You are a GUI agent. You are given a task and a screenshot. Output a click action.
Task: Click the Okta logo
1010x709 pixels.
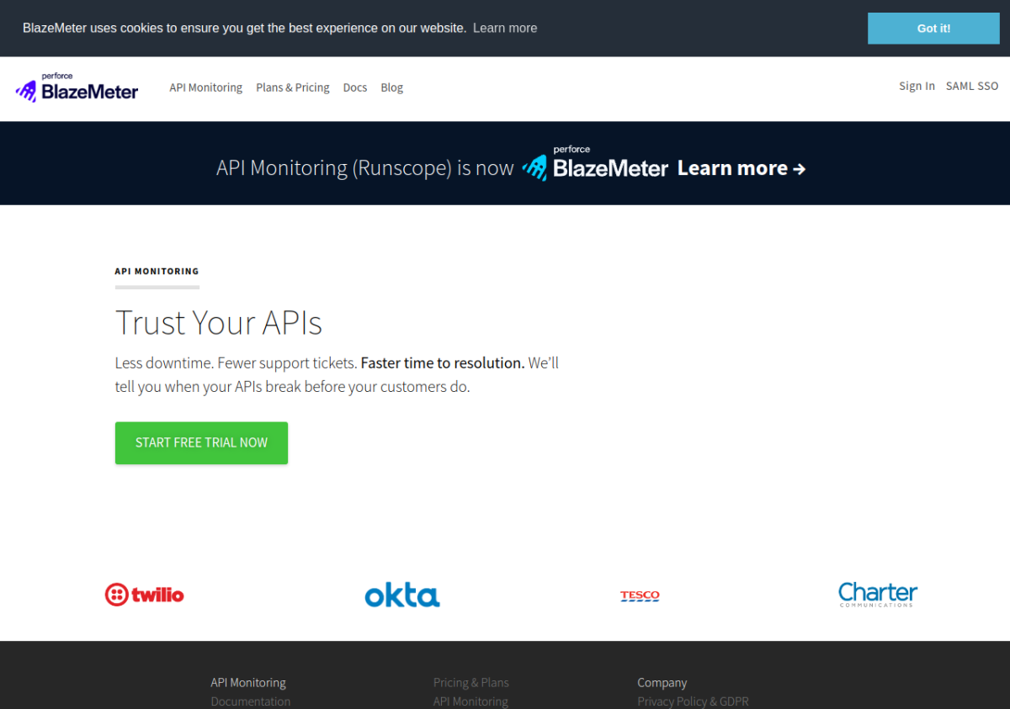[x=402, y=595]
